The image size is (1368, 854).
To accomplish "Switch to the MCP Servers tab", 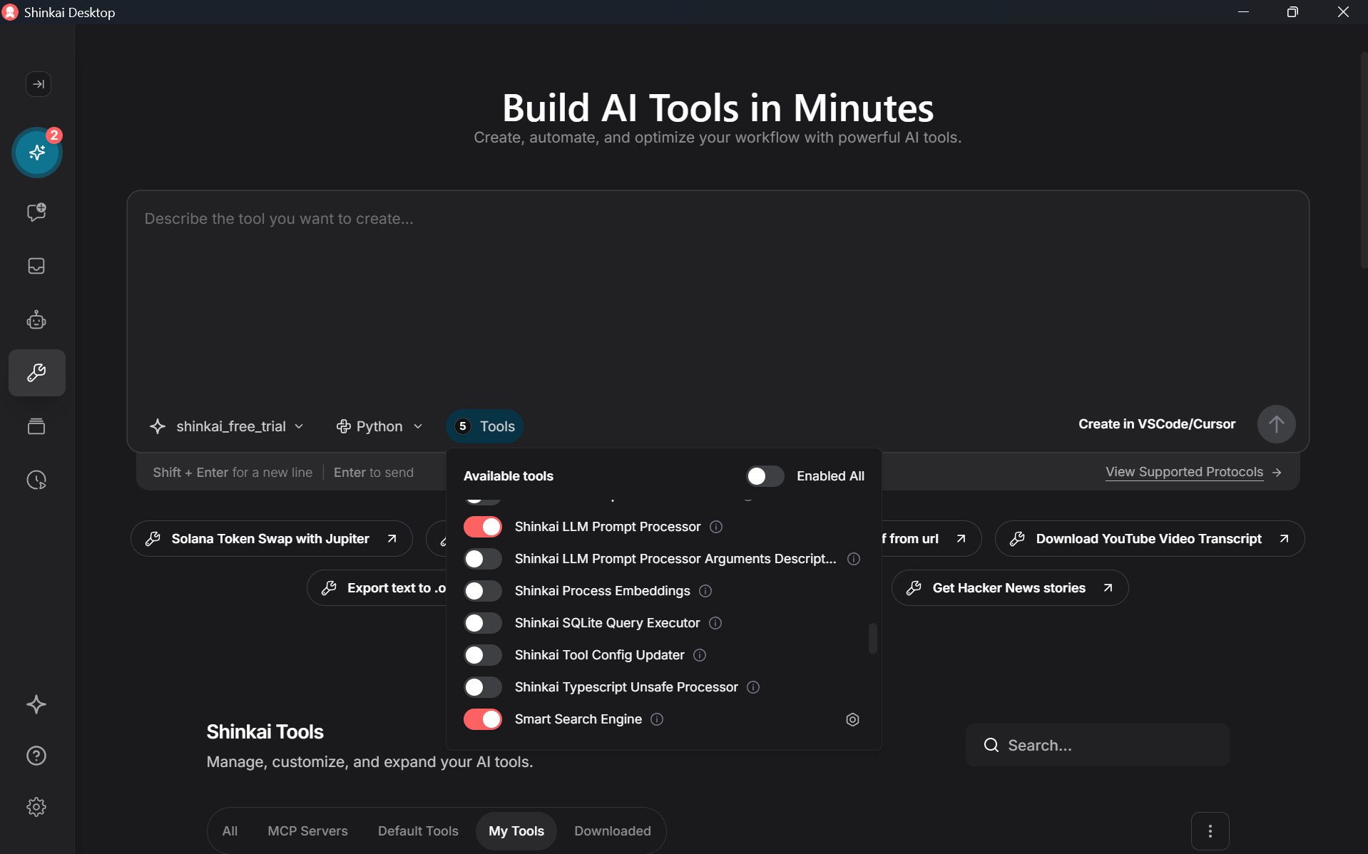I will click(x=307, y=830).
